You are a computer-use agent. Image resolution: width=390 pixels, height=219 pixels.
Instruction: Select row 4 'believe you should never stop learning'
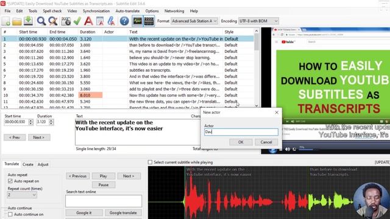click(127, 58)
